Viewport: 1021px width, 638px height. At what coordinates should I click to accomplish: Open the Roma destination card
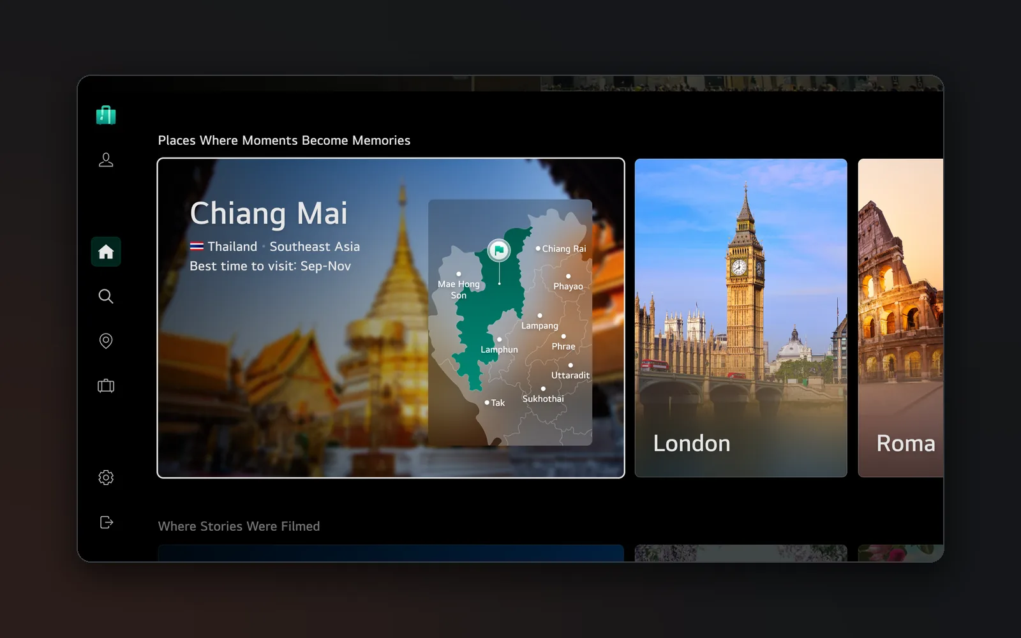click(x=900, y=318)
